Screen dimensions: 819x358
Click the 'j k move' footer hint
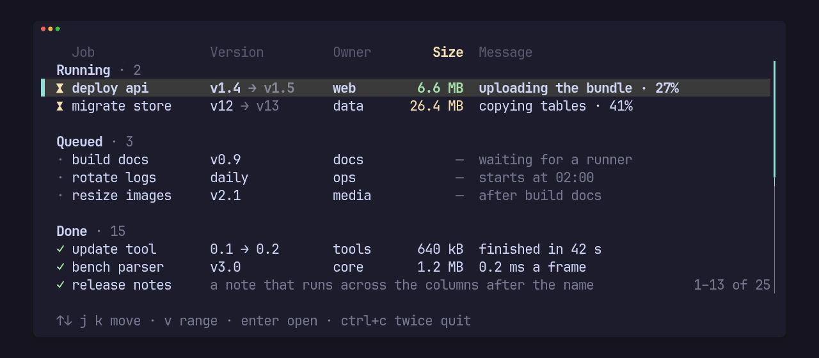click(x=110, y=321)
